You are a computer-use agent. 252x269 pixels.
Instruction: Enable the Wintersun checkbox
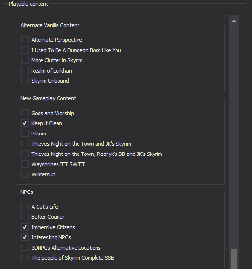(25, 174)
